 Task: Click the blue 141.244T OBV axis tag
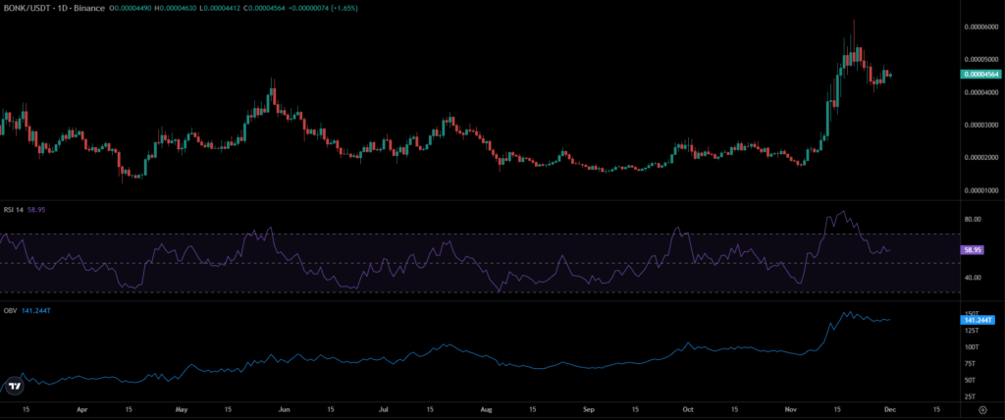point(979,319)
